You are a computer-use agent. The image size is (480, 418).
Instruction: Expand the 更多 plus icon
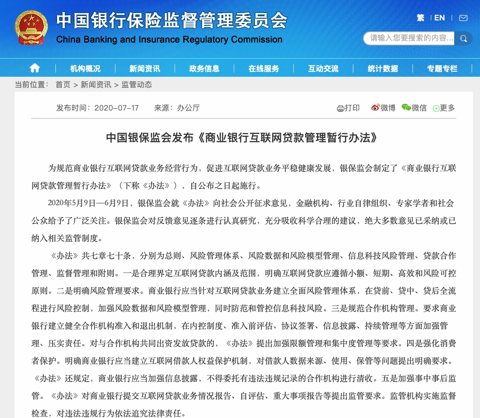tap(436, 108)
